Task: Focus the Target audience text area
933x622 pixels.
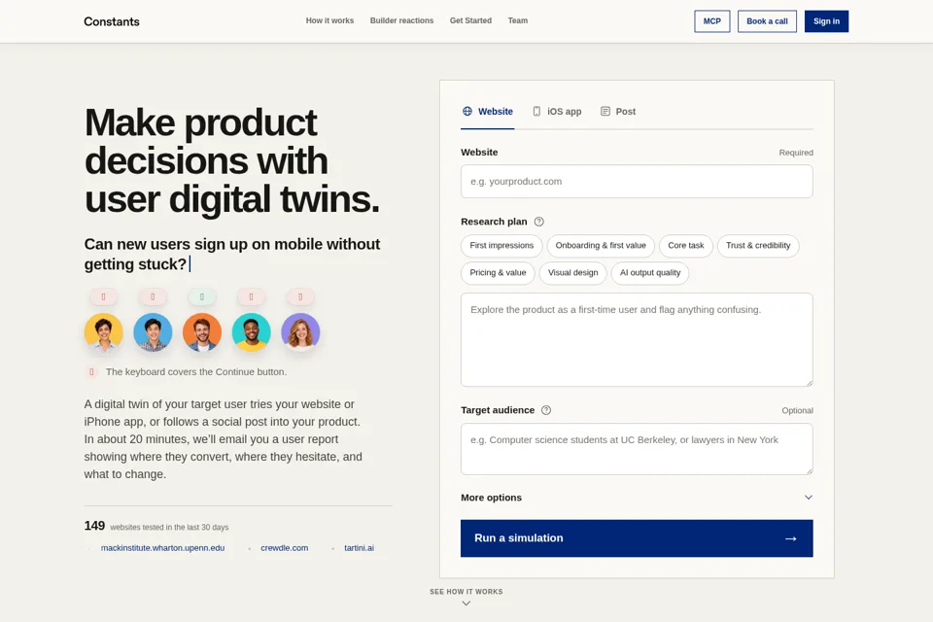Action: click(637, 449)
